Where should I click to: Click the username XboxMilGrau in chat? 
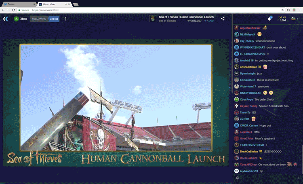[x=248, y=165]
